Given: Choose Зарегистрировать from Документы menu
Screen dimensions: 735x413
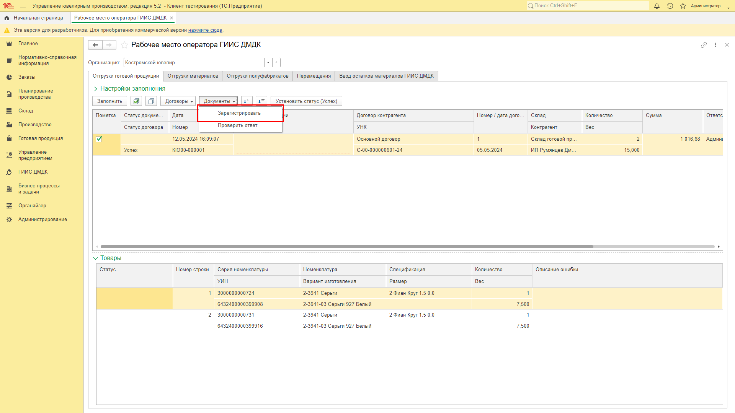Looking at the screenshot, I should pyautogui.click(x=240, y=113).
